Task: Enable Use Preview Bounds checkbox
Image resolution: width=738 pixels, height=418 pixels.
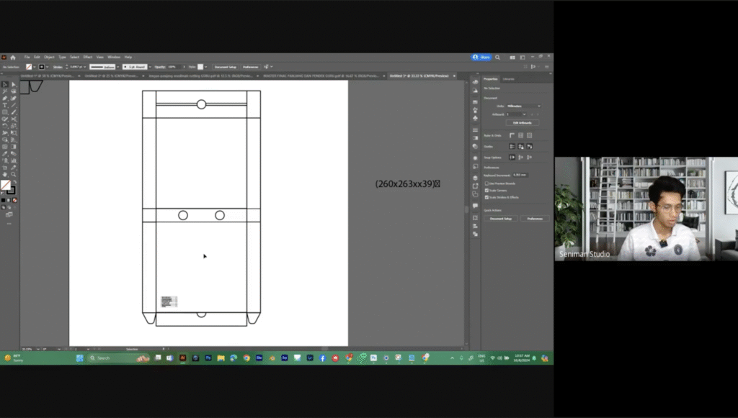Action: 486,183
